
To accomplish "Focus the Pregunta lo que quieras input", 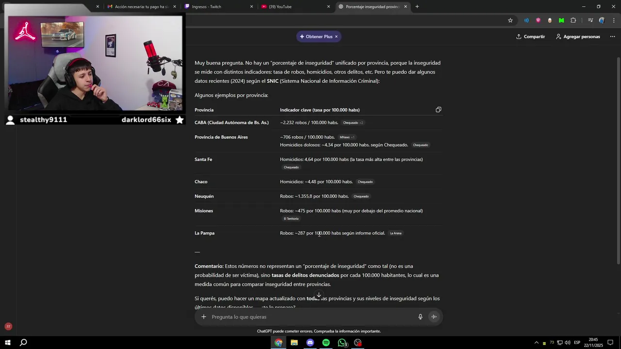I will [x=310, y=317].
